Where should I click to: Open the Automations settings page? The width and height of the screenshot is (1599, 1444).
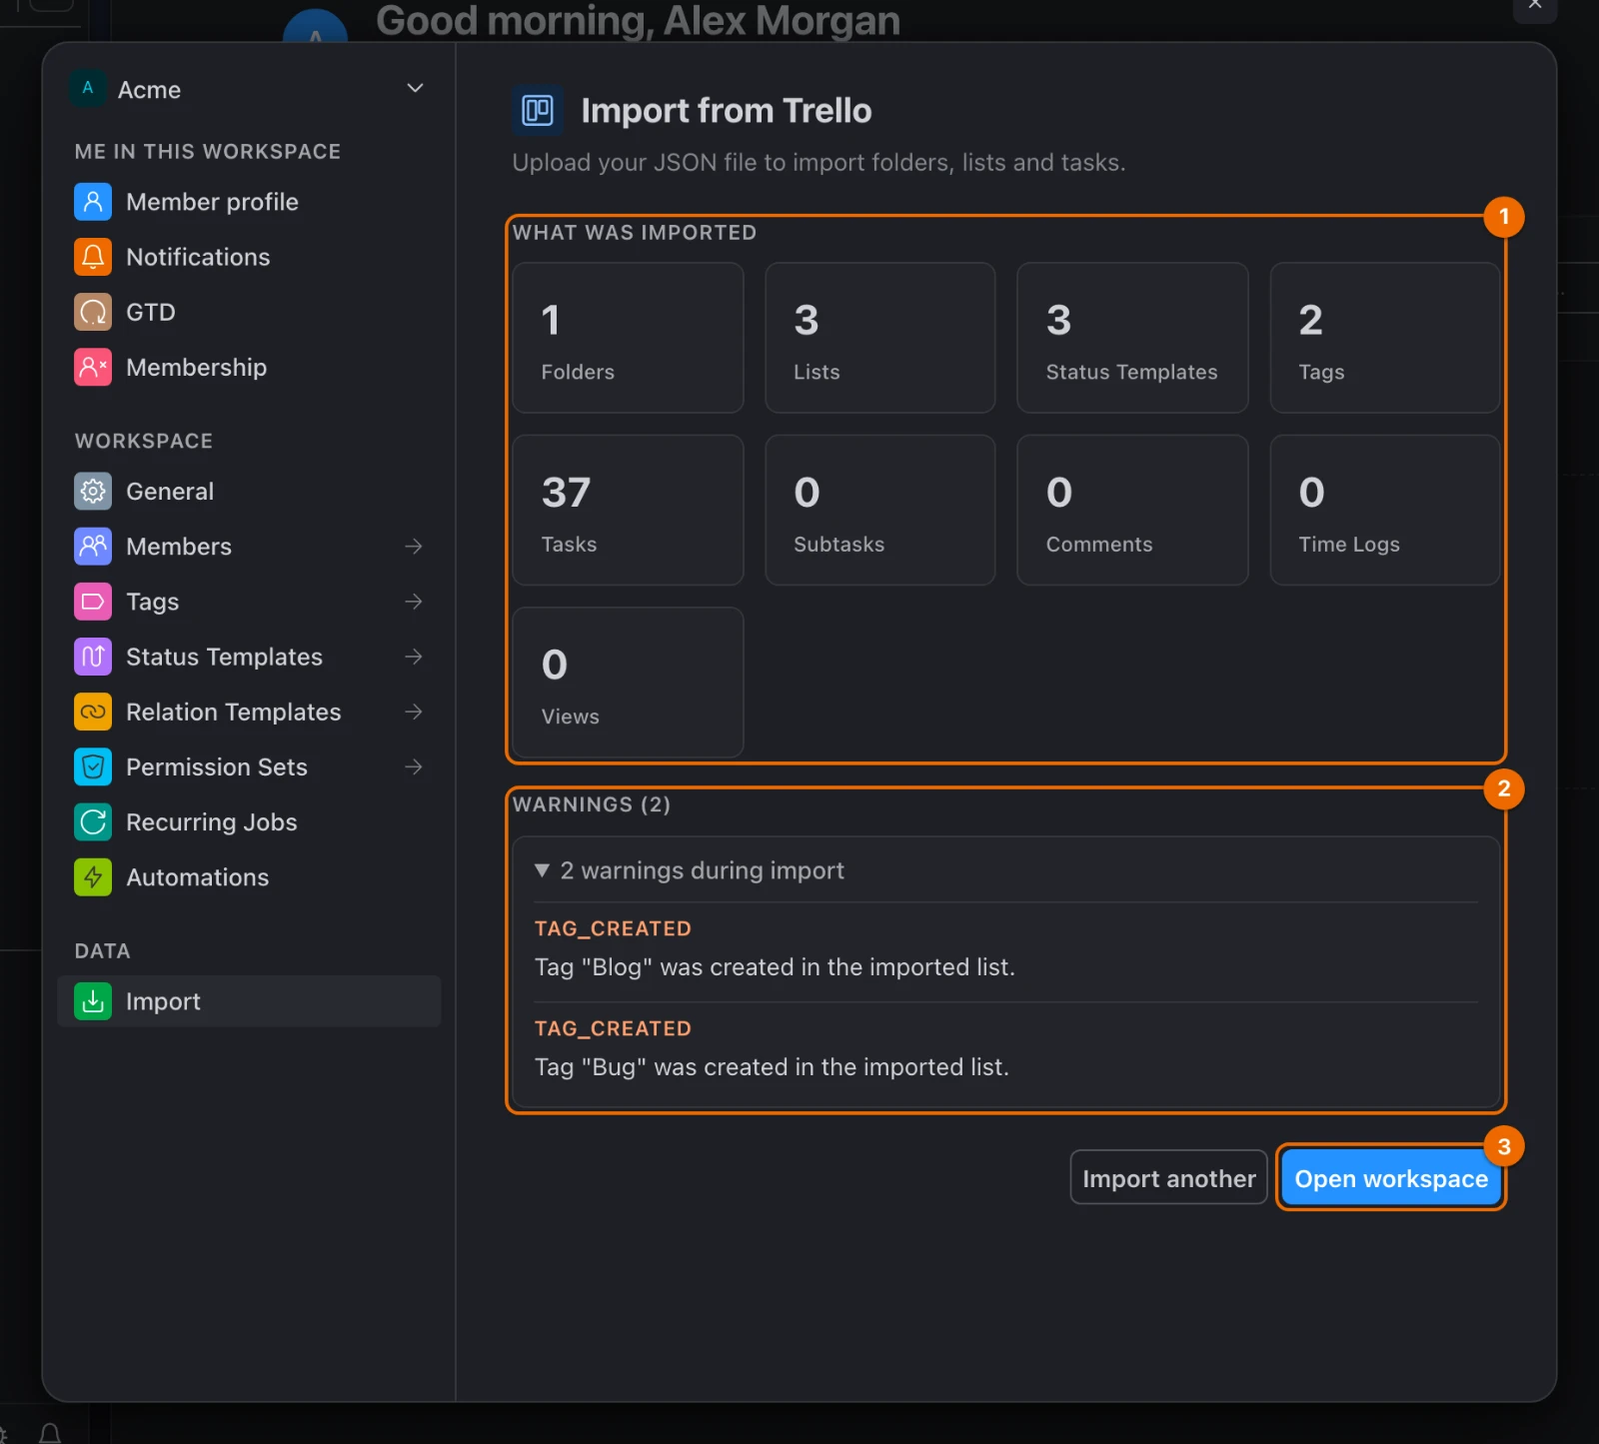coord(249,877)
